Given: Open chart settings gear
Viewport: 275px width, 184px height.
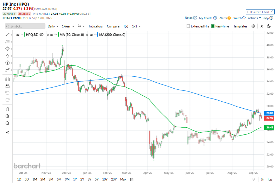Looking at the screenshot, I should pos(253,26).
